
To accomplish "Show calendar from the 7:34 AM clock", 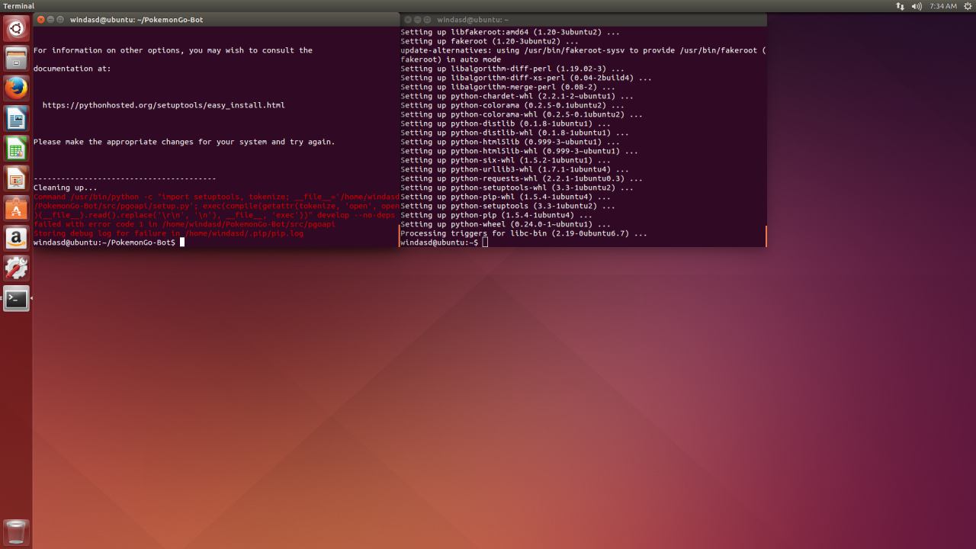I will pyautogui.click(x=943, y=6).
